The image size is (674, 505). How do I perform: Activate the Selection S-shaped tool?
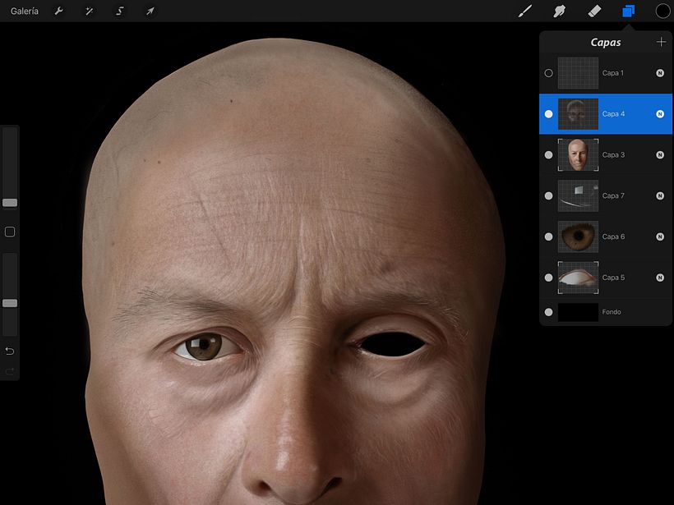coord(120,11)
